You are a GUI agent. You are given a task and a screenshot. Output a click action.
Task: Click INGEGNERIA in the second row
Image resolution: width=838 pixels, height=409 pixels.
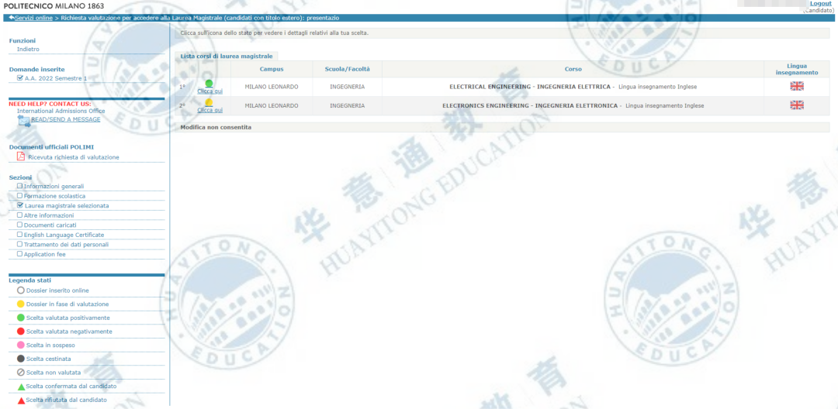pos(348,105)
